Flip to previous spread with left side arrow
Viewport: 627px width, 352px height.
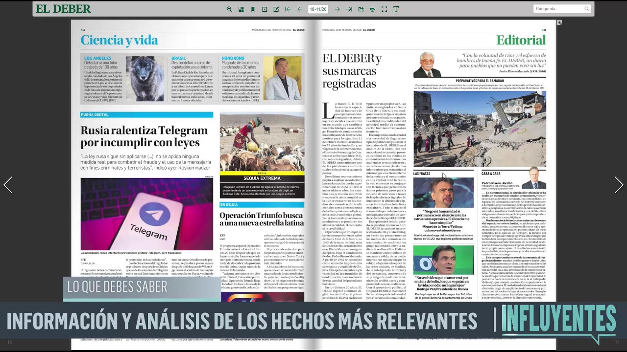(x=8, y=185)
